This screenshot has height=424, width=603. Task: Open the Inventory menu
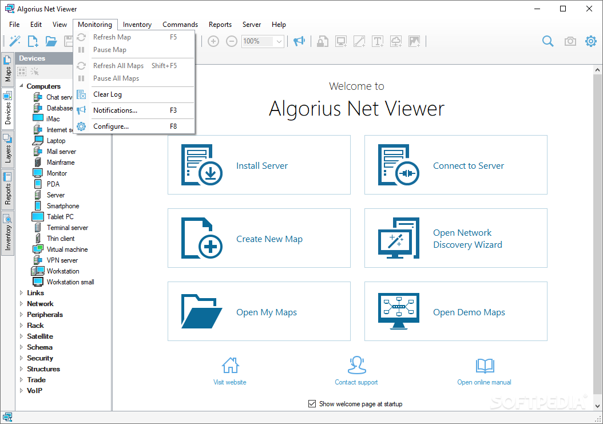pos(137,24)
